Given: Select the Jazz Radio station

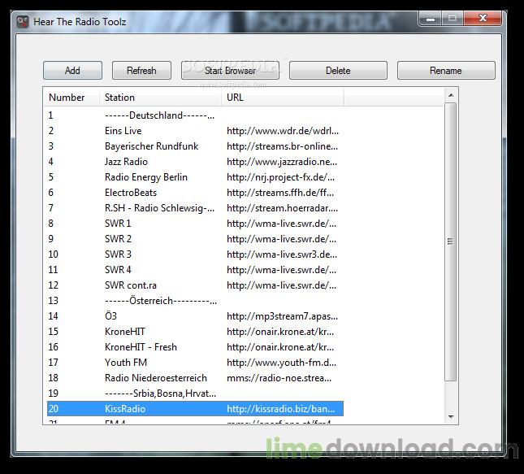Looking at the screenshot, I should 126,162.
